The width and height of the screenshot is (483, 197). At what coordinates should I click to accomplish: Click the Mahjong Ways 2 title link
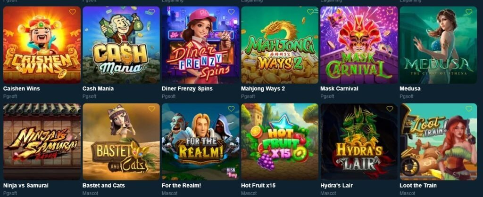coord(263,89)
